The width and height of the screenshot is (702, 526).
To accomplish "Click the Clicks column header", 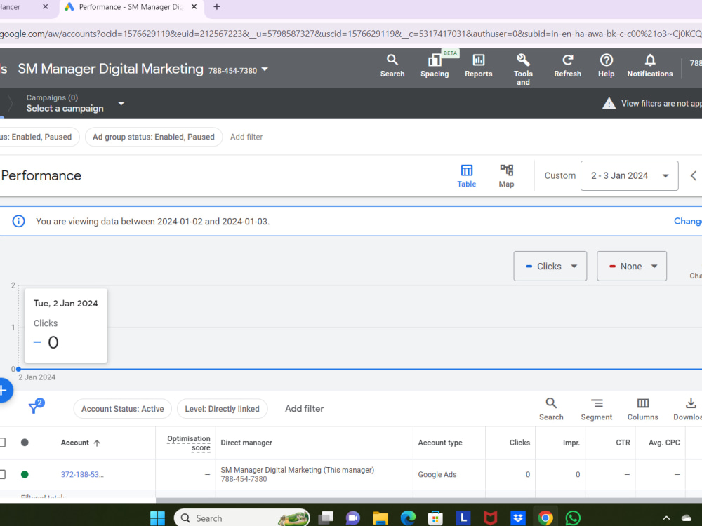I will 519,443.
